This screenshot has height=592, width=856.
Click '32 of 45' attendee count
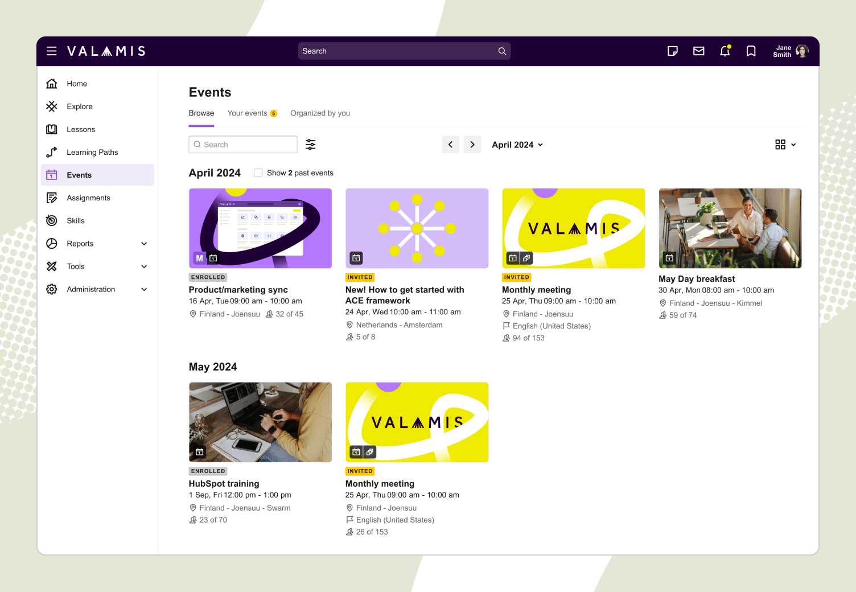(290, 314)
